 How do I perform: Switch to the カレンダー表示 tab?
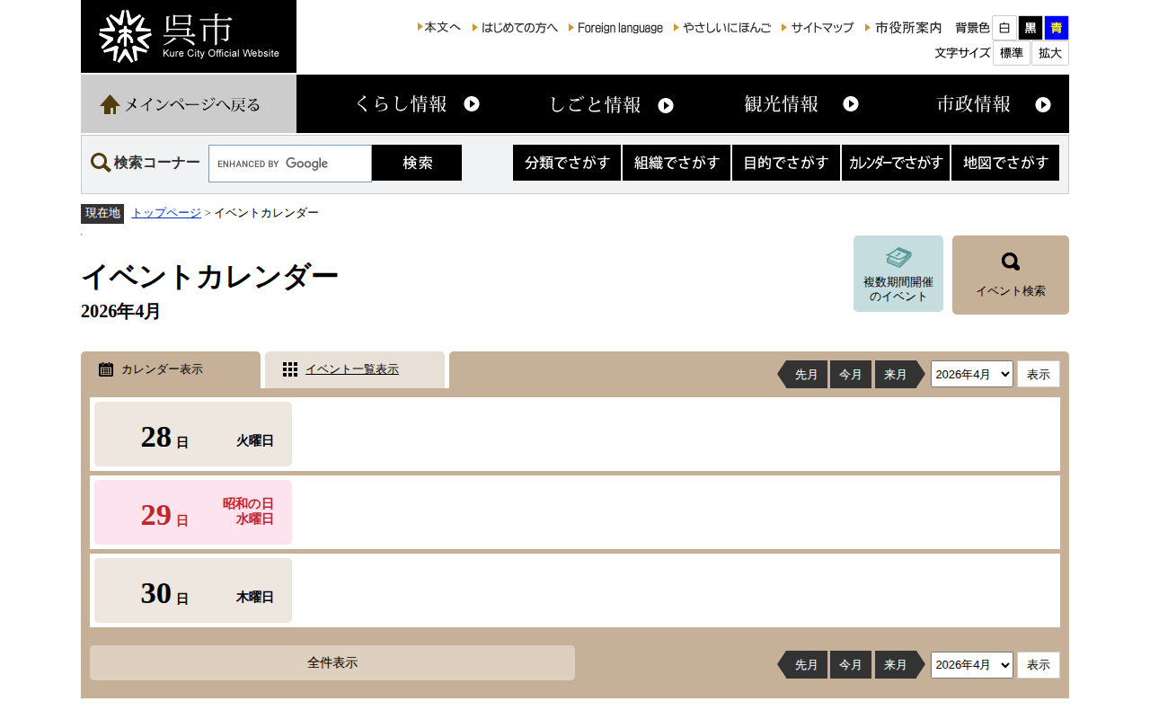tap(171, 369)
